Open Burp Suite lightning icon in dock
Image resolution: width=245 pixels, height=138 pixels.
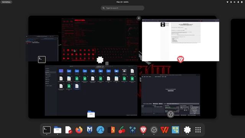tap(111, 130)
